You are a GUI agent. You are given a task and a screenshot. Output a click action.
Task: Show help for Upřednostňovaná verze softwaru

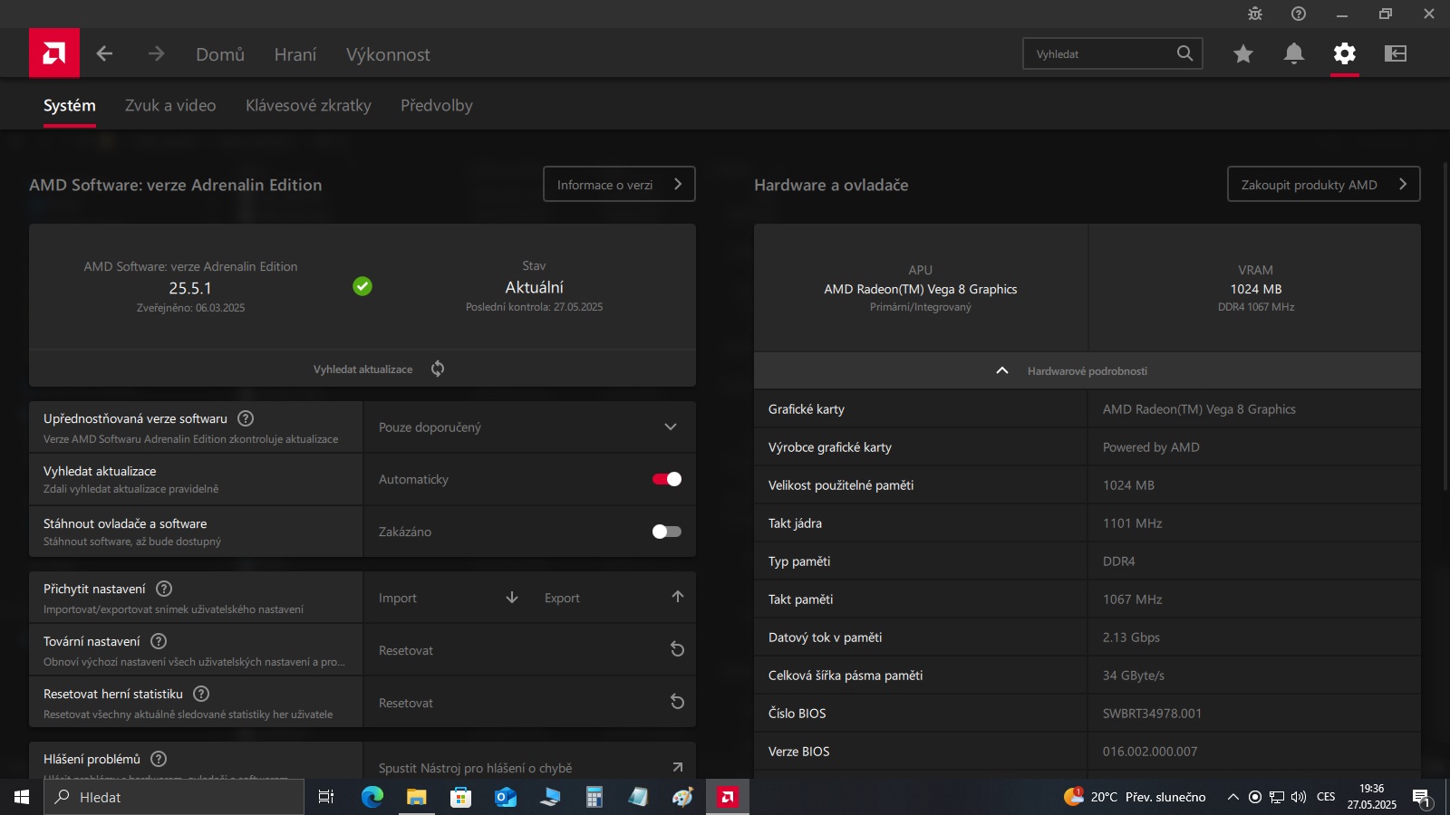[246, 418]
